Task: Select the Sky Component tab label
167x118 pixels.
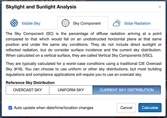Action: pyautogui.click(x=87, y=23)
